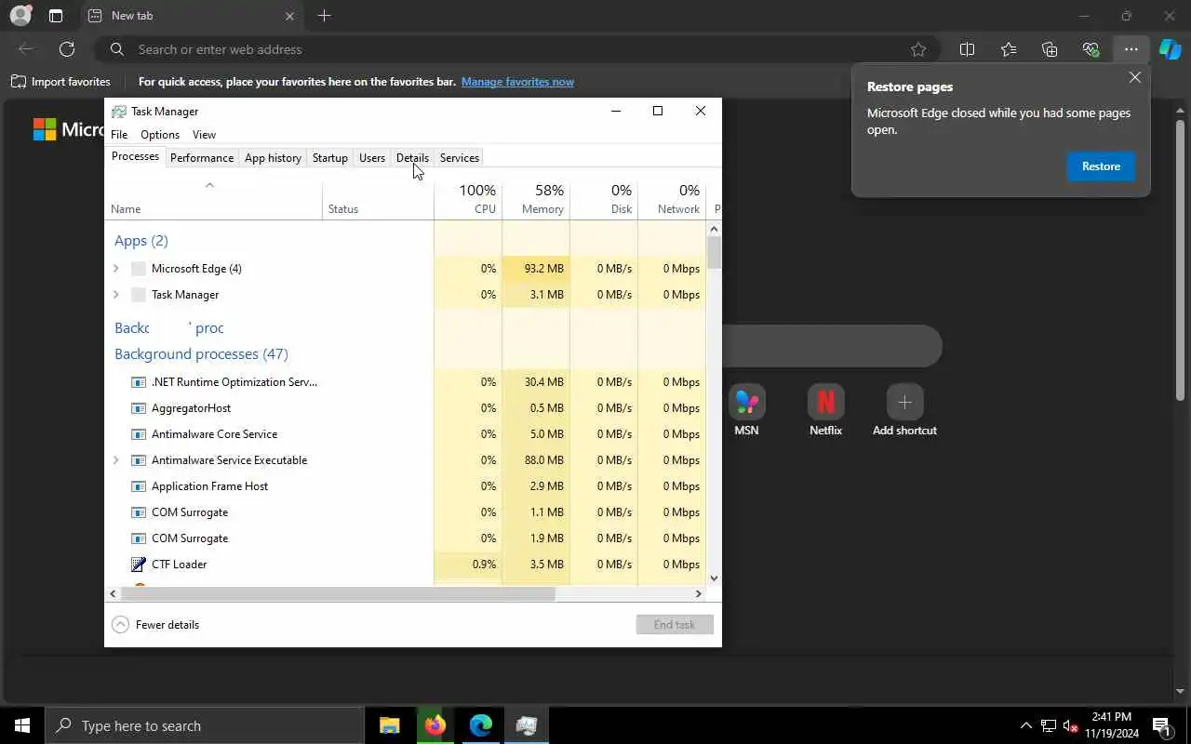This screenshot has height=744, width=1191.
Task: Sort processes by Network column
Action: pyautogui.click(x=672, y=199)
